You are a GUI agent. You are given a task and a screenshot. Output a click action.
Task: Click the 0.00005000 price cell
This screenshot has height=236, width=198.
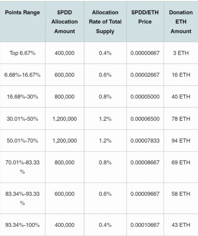(145, 97)
